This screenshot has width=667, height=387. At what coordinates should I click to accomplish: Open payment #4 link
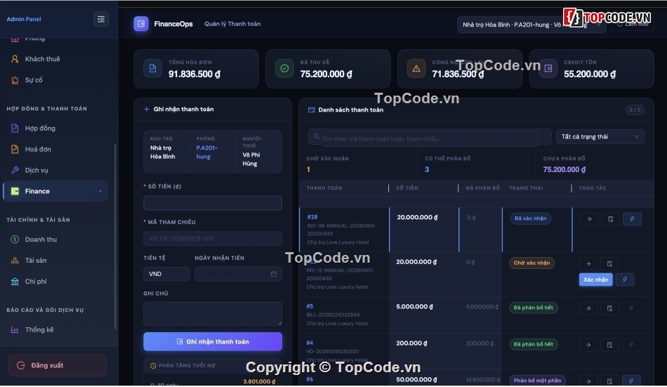(310, 343)
